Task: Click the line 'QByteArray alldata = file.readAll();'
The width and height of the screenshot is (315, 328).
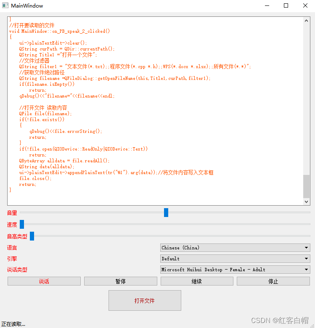Action: (x=64, y=161)
